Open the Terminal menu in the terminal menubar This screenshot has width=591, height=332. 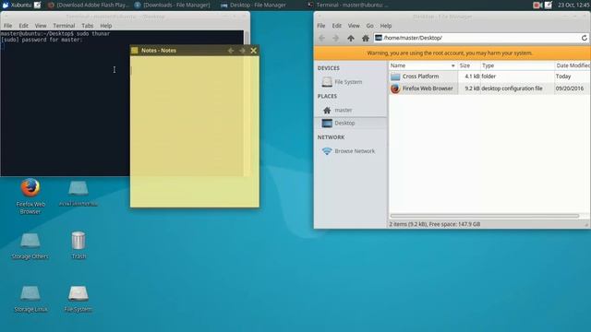click(64, 26)
